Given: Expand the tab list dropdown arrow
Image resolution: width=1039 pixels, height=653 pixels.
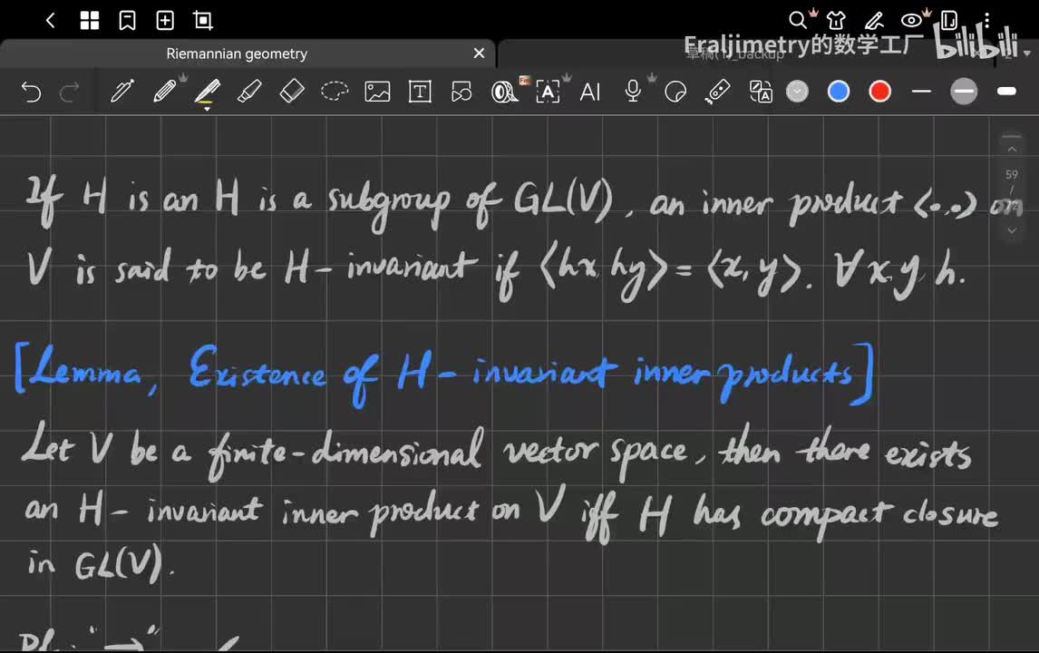Looking at the screenshot, I should click(1027, 53).
